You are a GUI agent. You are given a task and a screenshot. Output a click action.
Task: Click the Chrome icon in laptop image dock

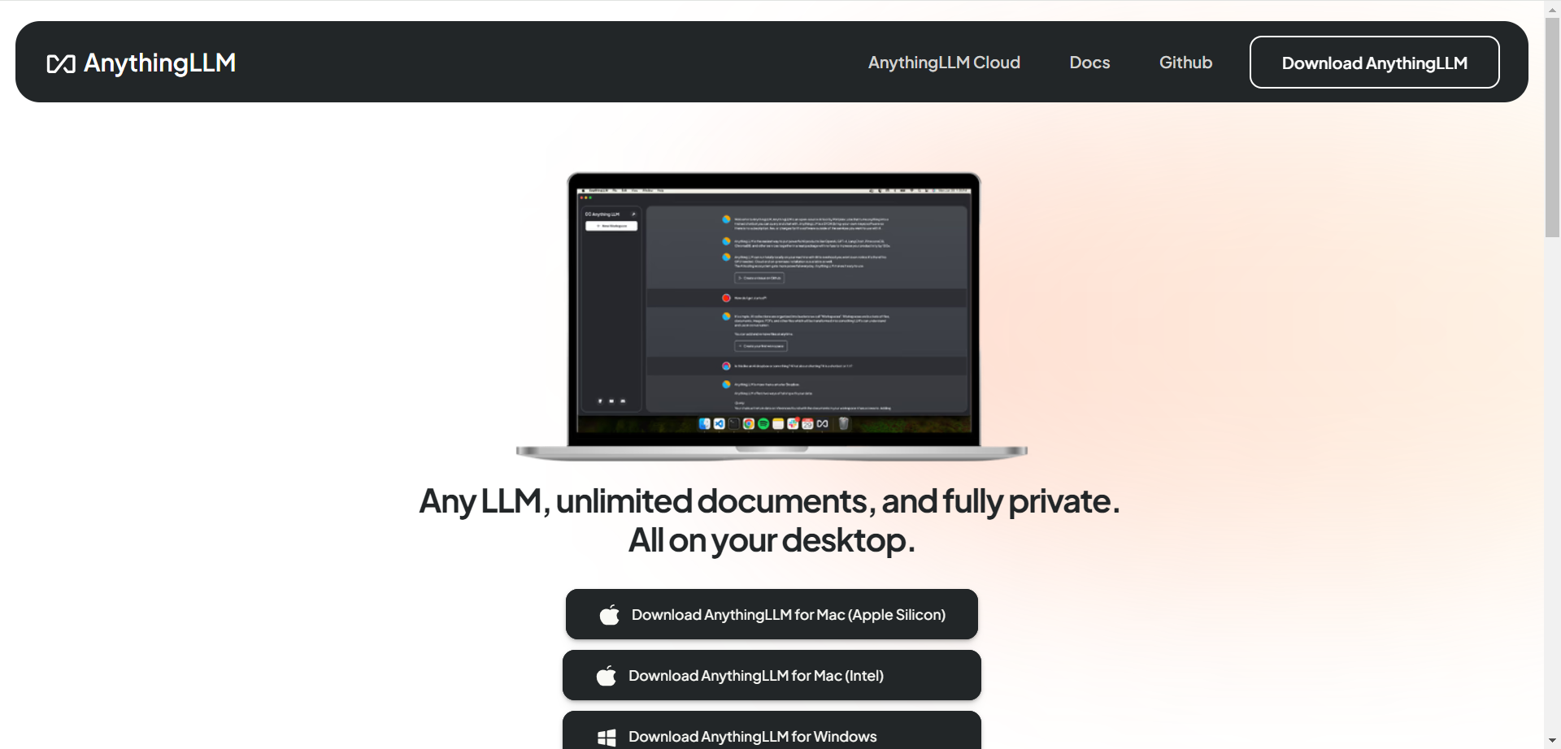tap(748, 423)
